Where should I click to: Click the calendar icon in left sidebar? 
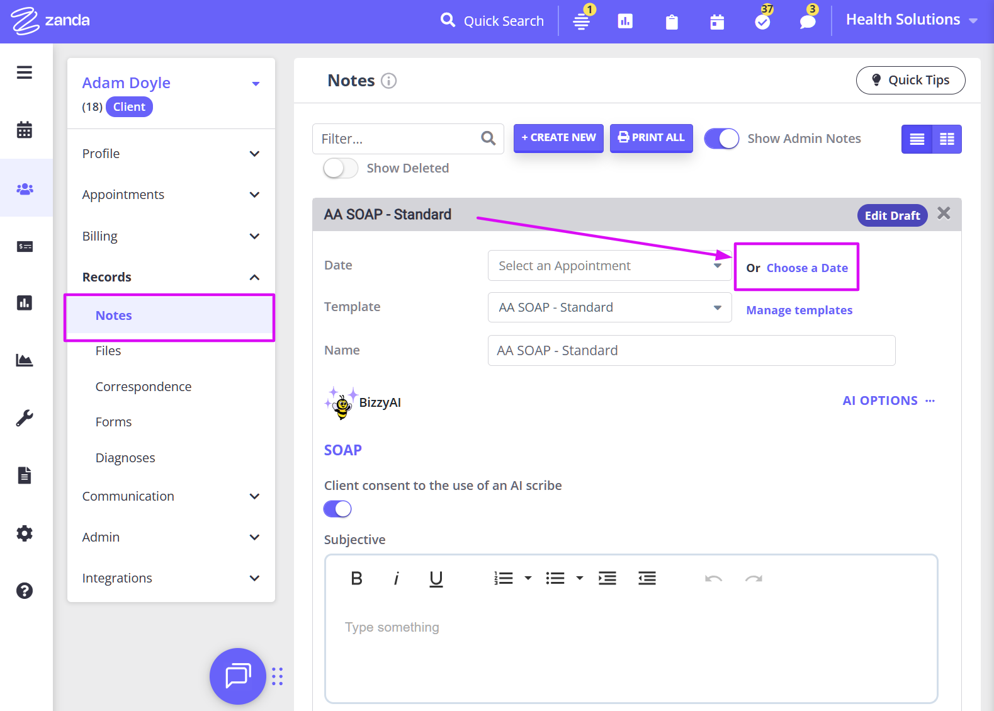[25, 130]
